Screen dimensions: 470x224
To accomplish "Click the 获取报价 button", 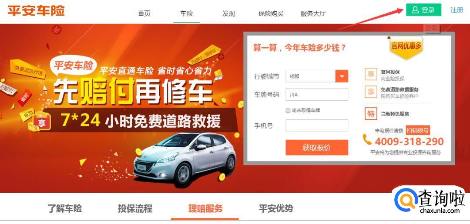I will (x=317, y=148).
